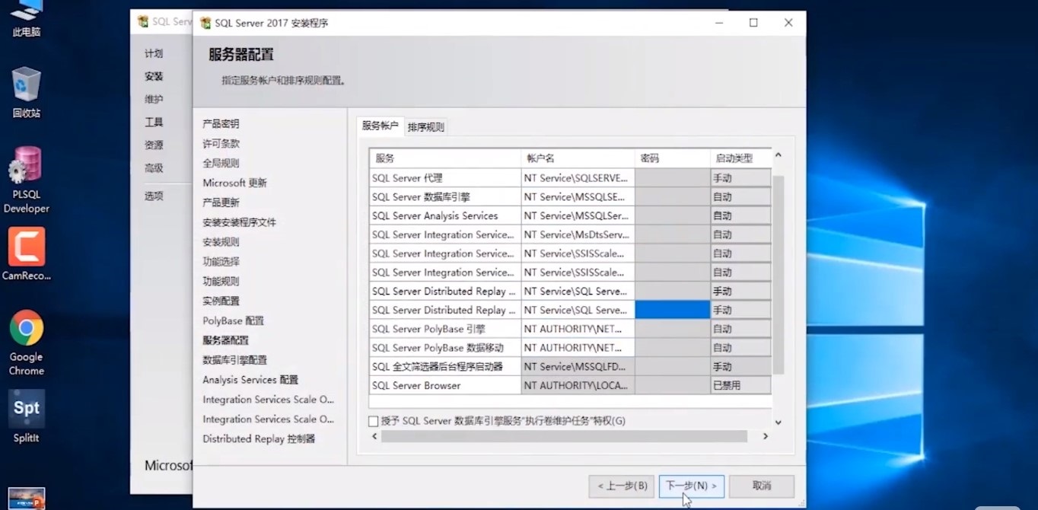Open startup type dropdown for SQL Server 代理
Screen dimensions: 1038x510
tap(740, 177)
